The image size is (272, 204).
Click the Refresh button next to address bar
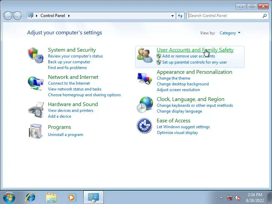pyautogui.click(x=180, y=16)
